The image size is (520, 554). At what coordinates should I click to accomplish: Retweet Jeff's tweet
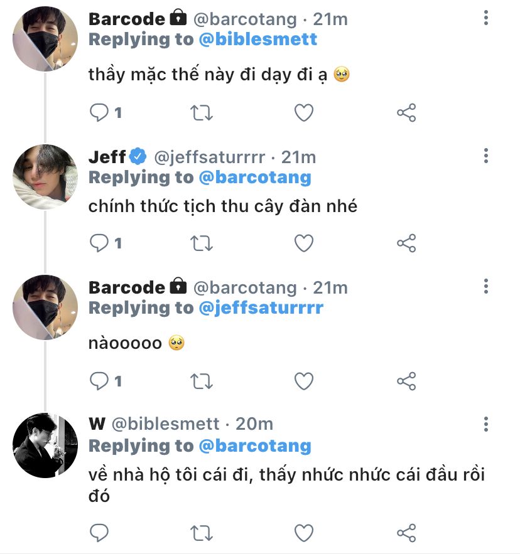[202, 243]
